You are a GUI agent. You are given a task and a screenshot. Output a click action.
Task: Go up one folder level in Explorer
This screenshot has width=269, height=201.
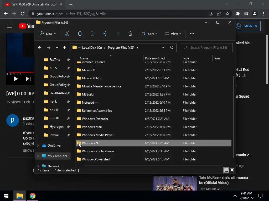coord(65,48)
